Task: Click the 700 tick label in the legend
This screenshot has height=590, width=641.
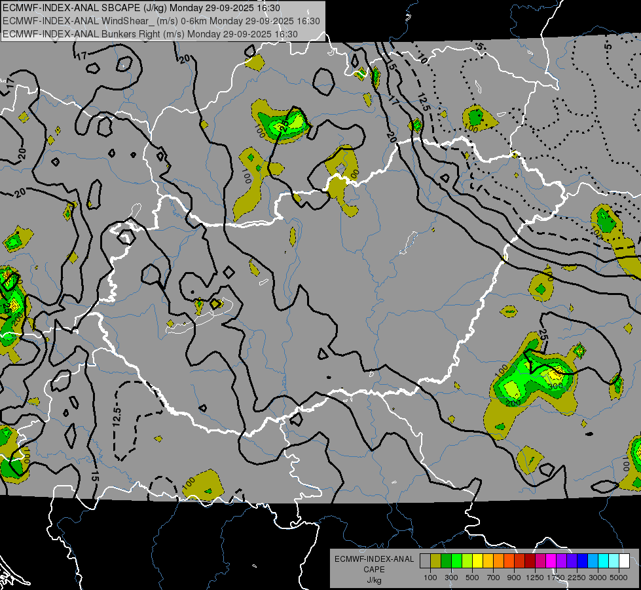Action: [494, 578]
